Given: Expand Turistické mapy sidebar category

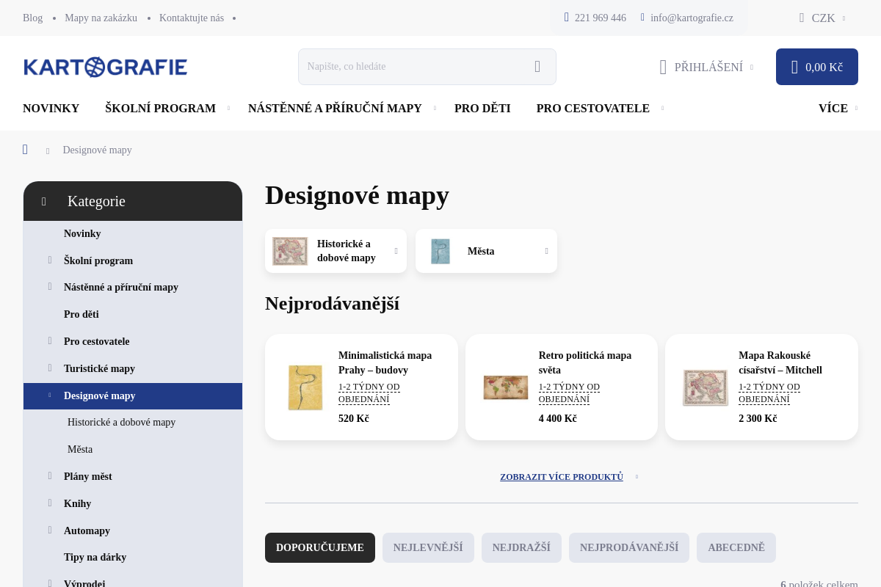Looking at the screenshot, I should [50, 368].
